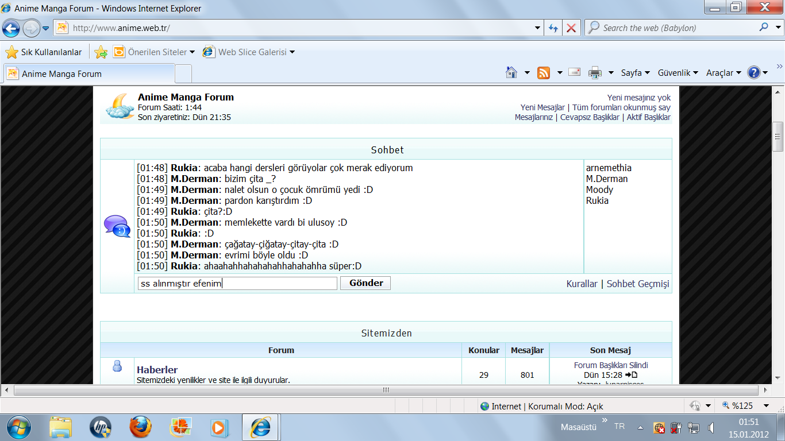
Task: Open Cevapsız Başlıklar link
Action: click(590, 117)
